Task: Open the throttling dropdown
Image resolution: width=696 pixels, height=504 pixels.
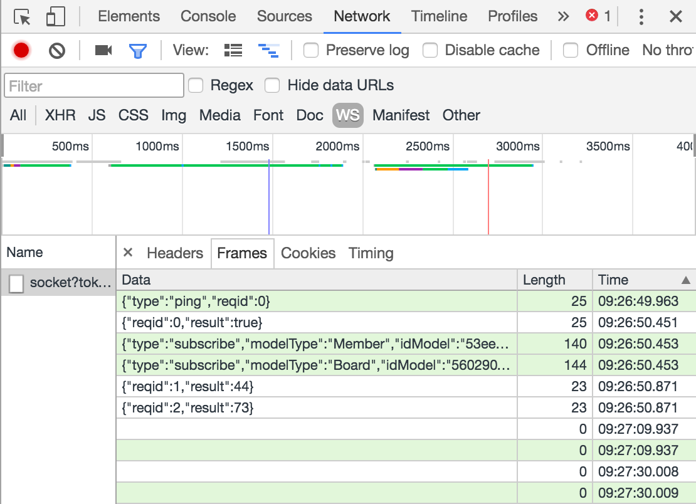Action: (668, 50)
